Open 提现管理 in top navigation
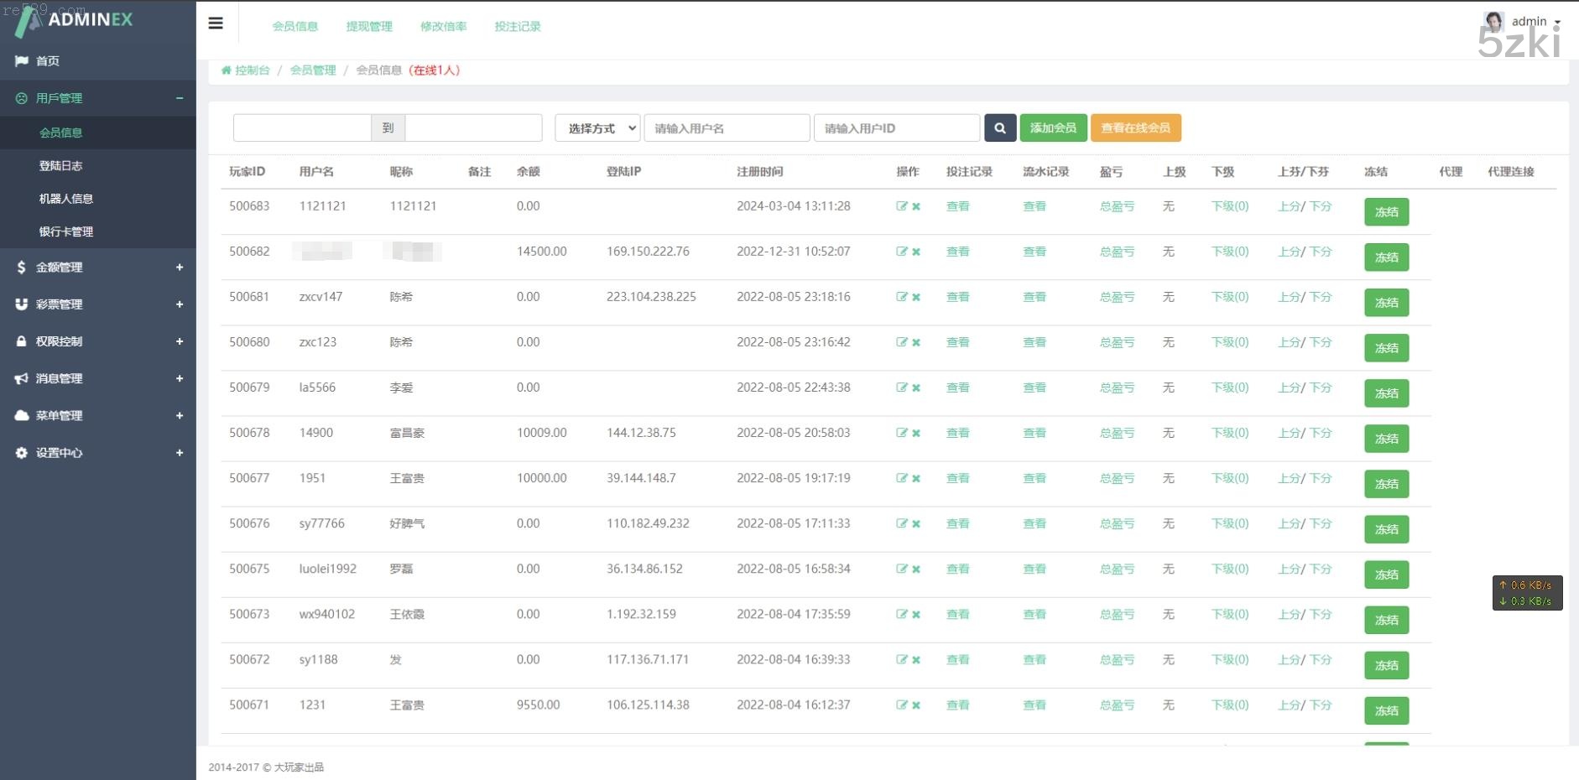This screenshot has width=1579, height=780. (369, 27)
